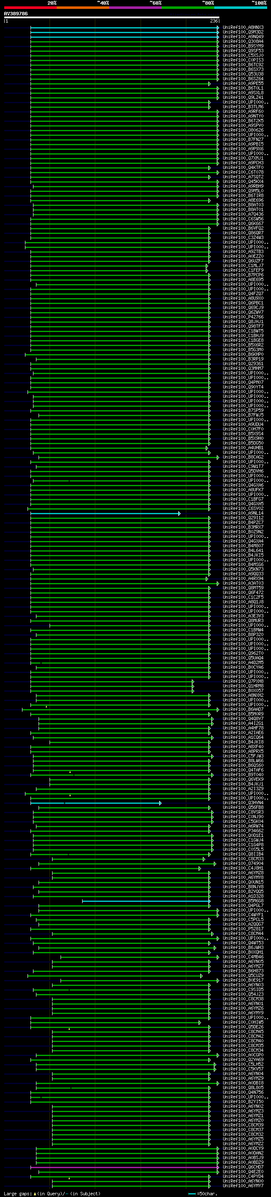
Task: Open hit UniRef100_A8HNX3
Action: (x=243, y=28)
